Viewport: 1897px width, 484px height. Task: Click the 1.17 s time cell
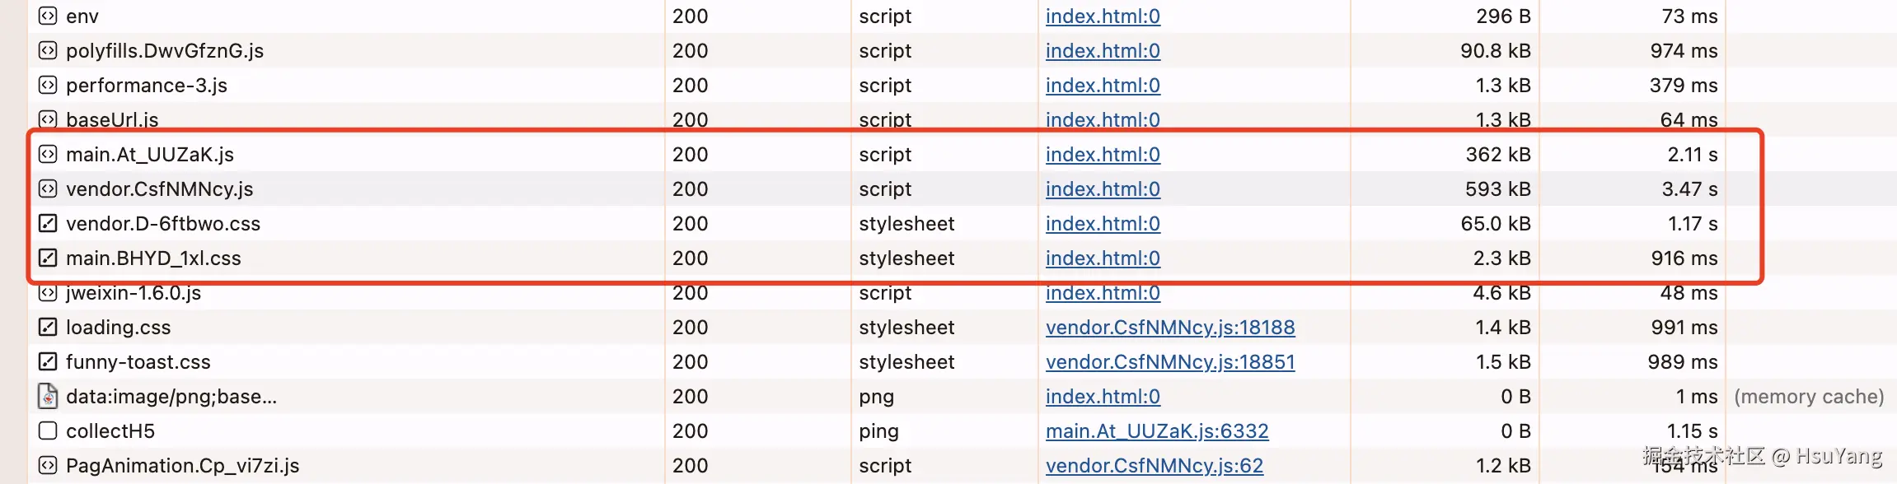tap(1693, 223)
